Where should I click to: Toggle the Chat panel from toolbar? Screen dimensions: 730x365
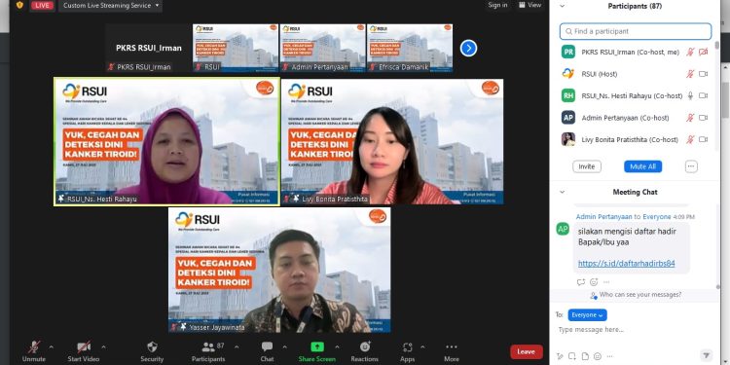[x=267, y=351]
